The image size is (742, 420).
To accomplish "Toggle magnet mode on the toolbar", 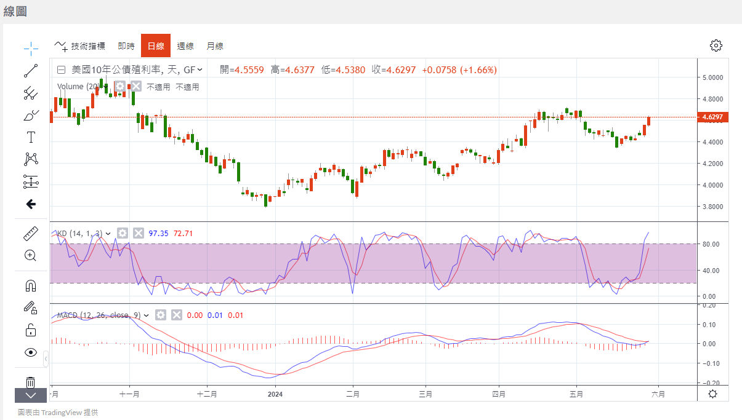I will coord(31,285).
